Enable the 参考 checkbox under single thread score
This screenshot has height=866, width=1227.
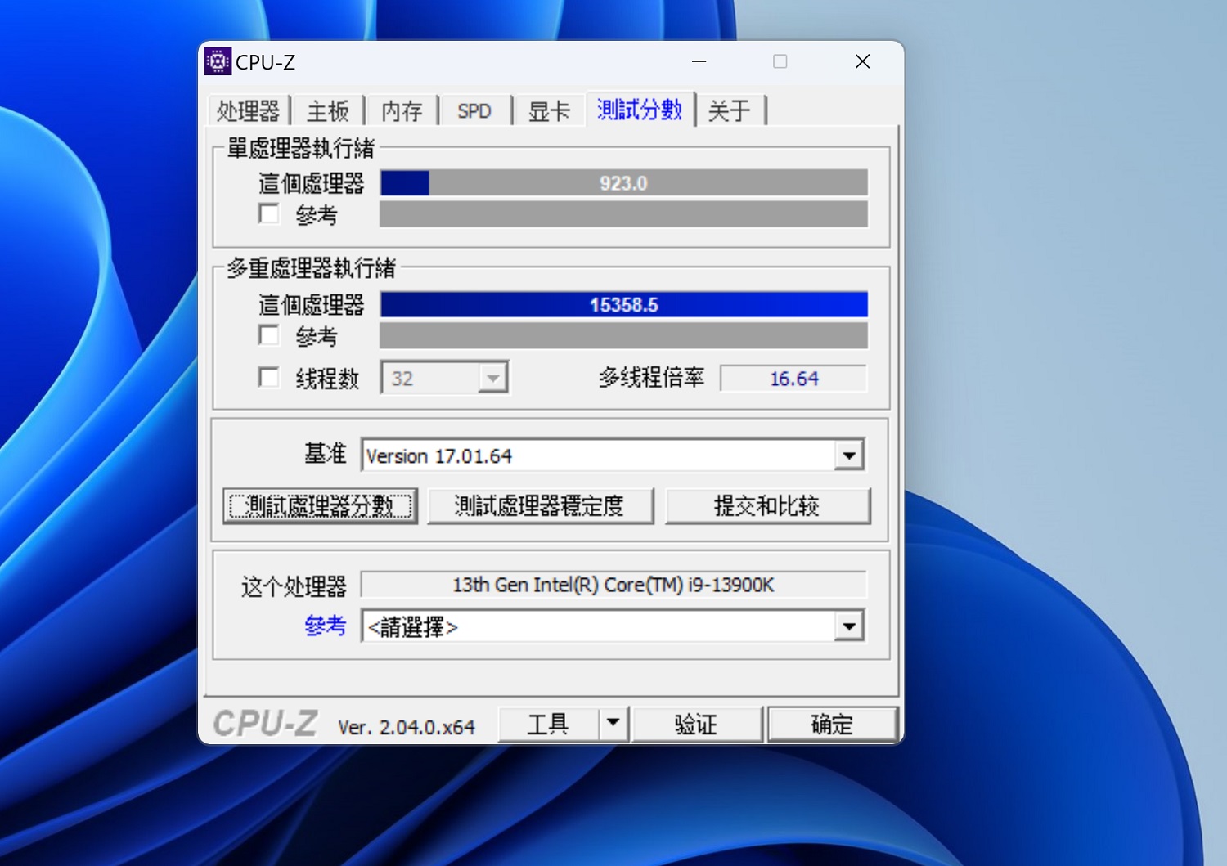click(x=269, y=213)
